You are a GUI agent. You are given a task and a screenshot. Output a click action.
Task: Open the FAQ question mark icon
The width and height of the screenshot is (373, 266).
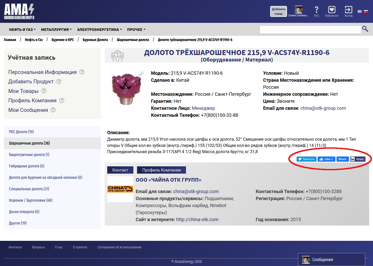point(316,10)
